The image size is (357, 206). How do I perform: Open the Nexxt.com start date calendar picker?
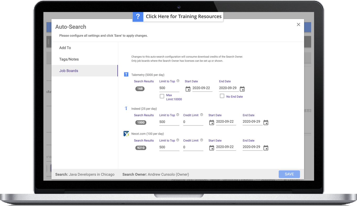(x=212, y=147)
